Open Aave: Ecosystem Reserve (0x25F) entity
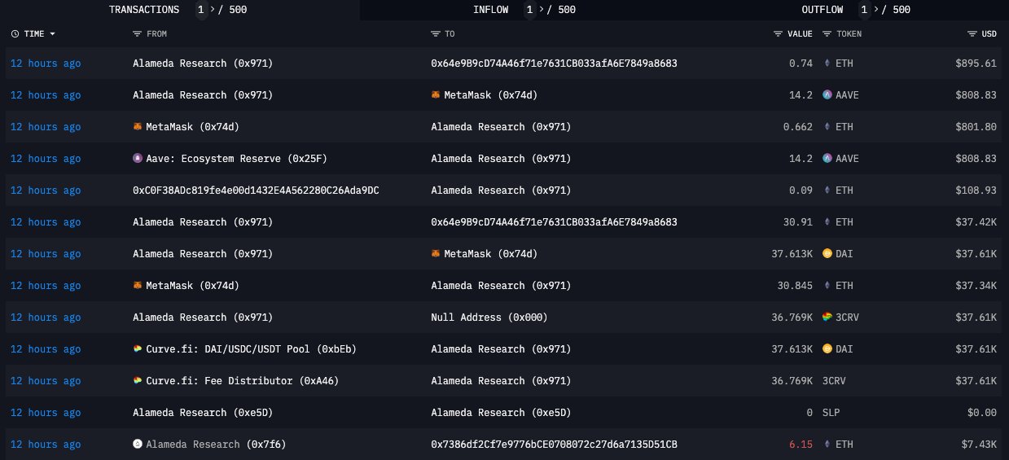The height and width of the screenshot is (460, 1009). pyautogui.click(x=237, y=159)
